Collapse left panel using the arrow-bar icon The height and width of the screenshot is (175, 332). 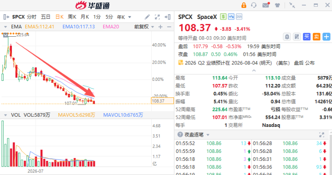(6, 17)
